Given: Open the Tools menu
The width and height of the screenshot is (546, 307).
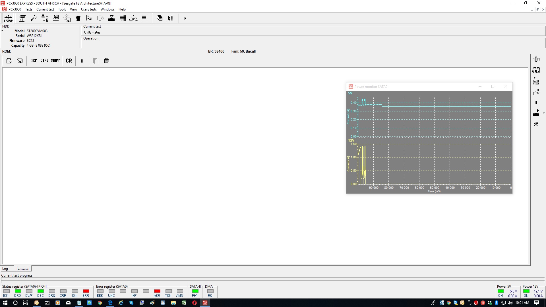Looking at the screenshot, I should pos(62,9).
